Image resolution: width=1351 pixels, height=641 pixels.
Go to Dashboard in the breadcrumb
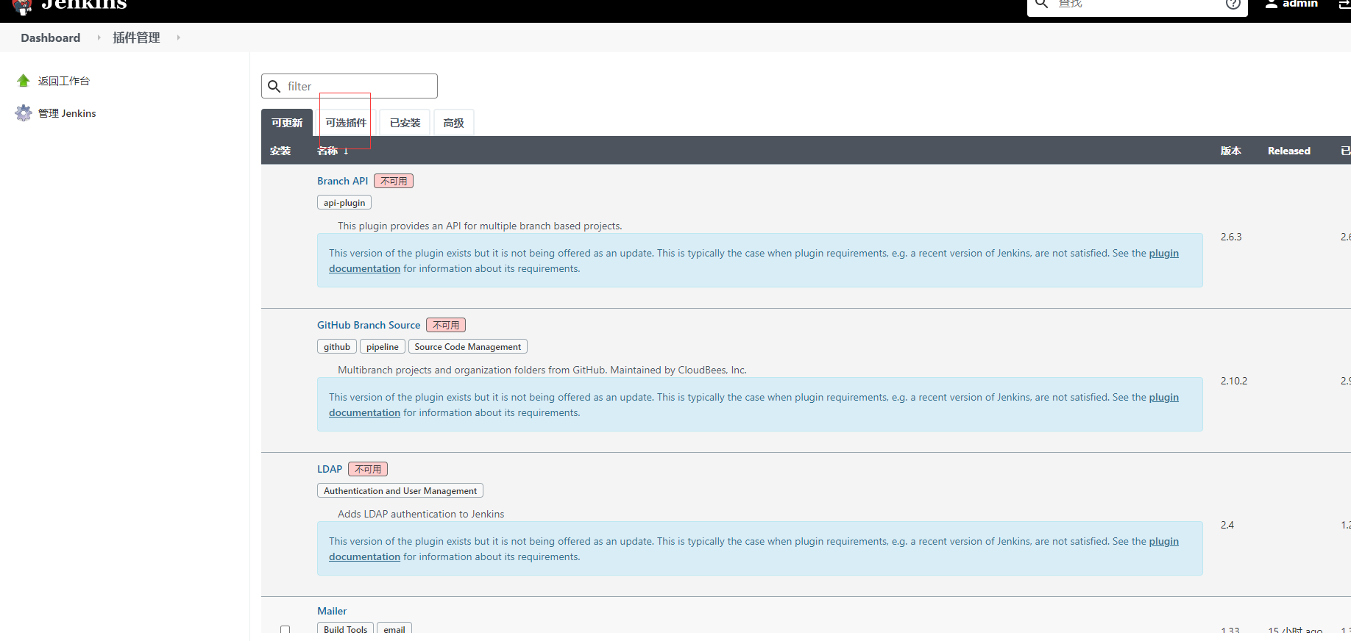point(51,37)
